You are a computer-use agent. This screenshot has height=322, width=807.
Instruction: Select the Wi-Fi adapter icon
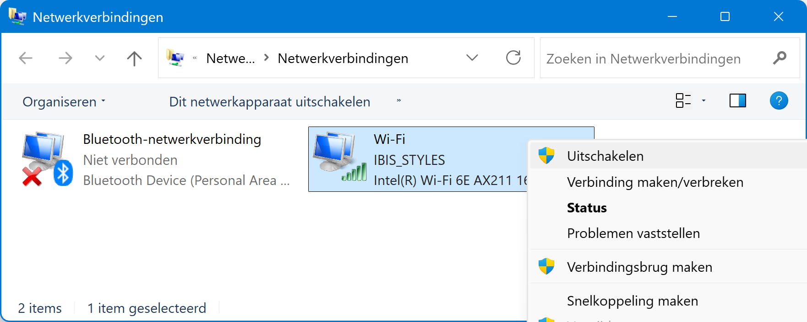[x=340, y=158]
